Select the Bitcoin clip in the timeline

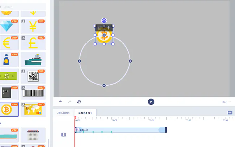coord(121,130)
